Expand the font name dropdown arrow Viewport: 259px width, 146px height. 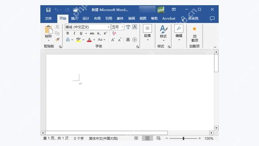[108, 27]
